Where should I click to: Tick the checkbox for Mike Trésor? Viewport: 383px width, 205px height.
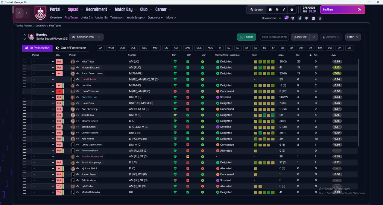click(25, 62)
